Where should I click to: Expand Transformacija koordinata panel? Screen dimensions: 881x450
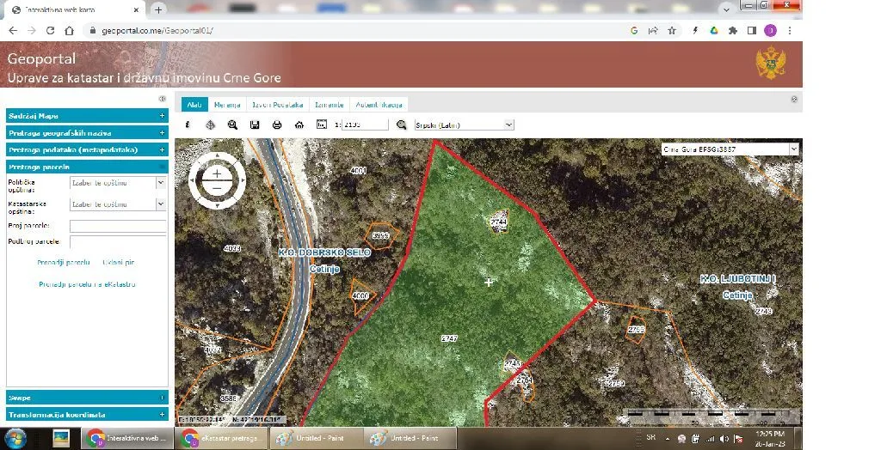tap(87, 415)
